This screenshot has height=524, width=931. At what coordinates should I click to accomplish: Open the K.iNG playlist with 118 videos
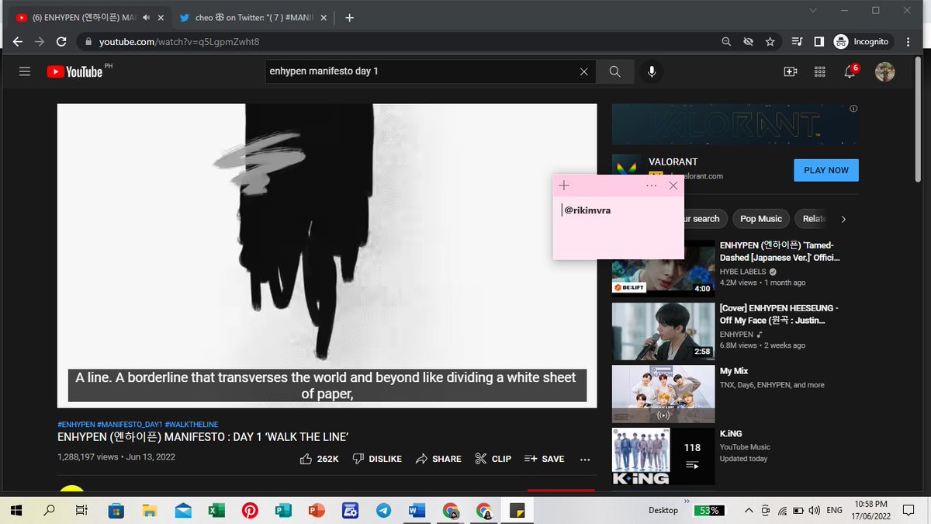(663, 456)
